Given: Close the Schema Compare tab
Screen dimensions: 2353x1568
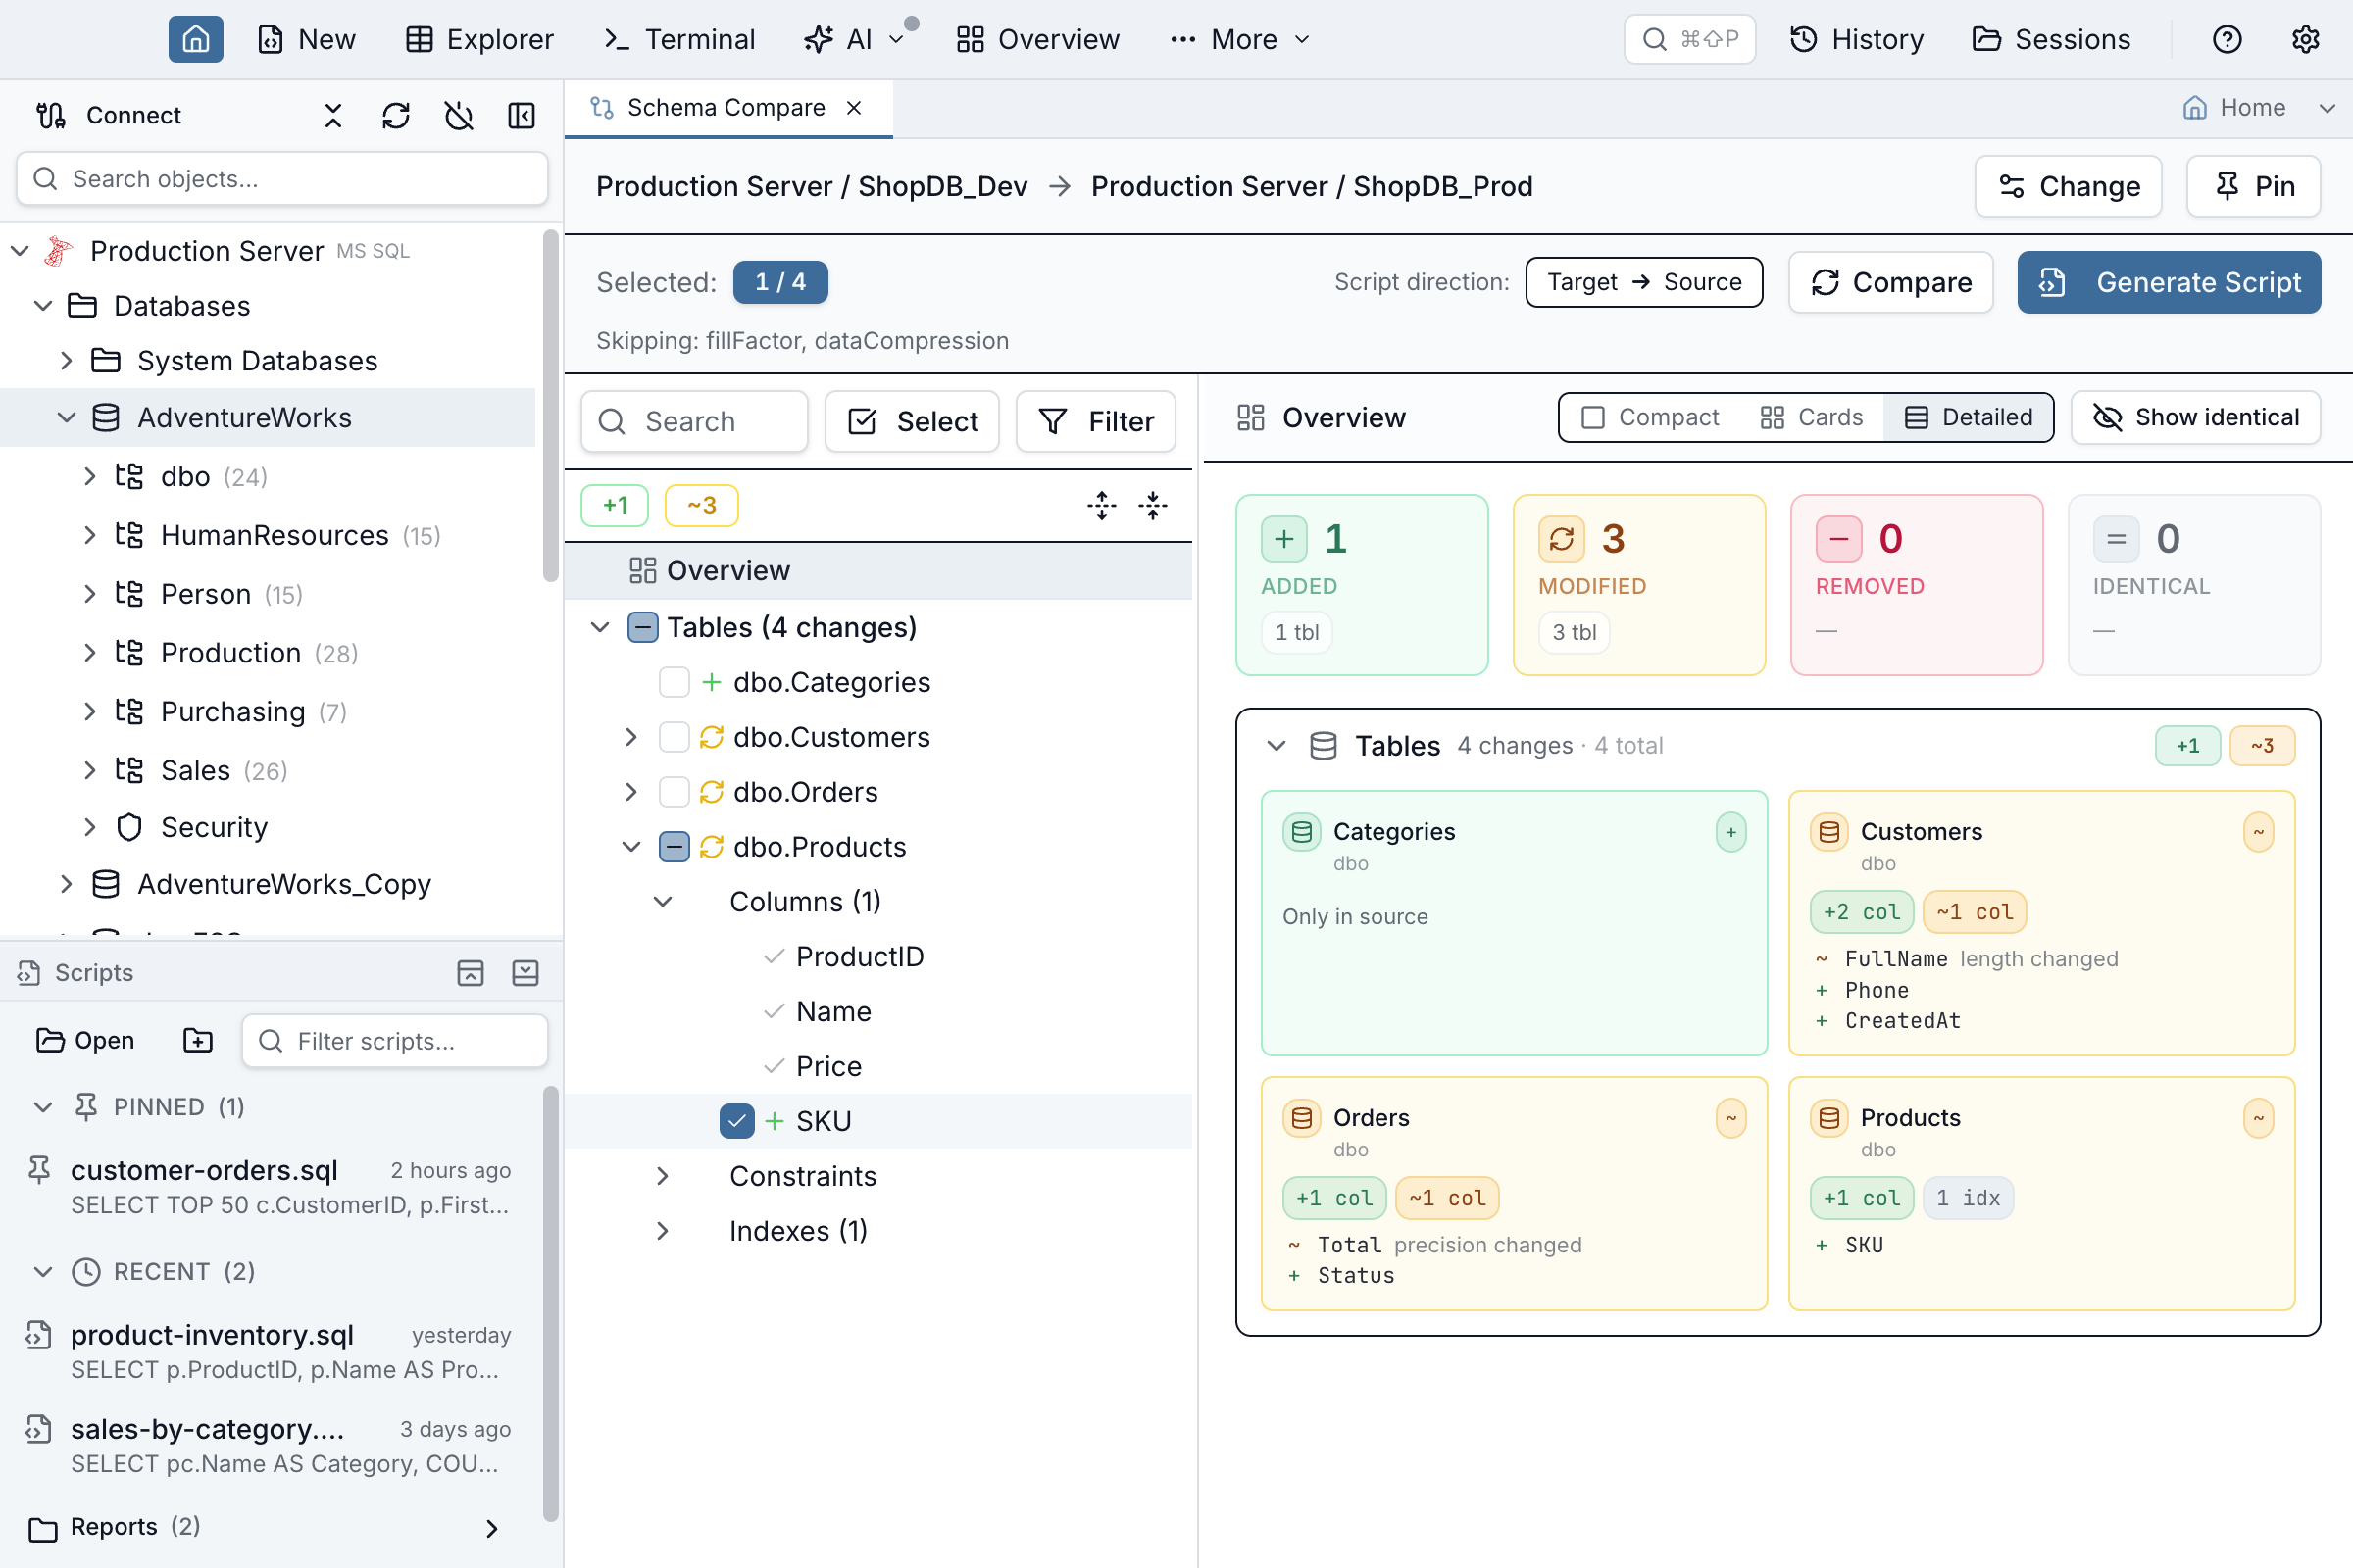Looking at the screenshot, I should [x=853, y=108].
